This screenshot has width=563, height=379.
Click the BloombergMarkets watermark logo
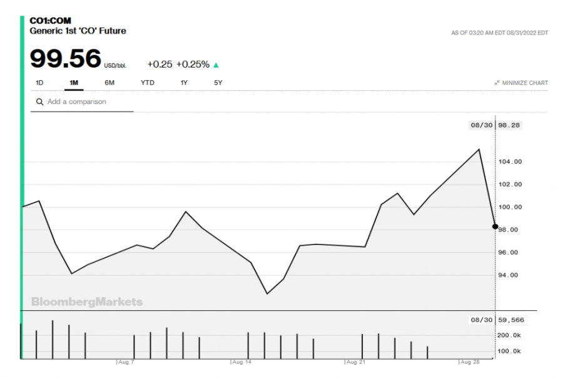[87, 302]
